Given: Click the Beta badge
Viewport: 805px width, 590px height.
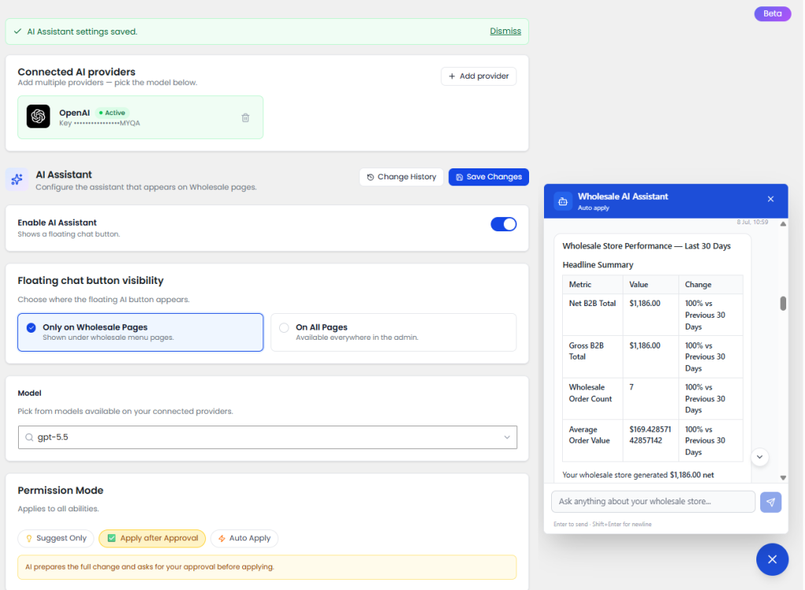Looking at the screenshot, I should [x=772, y=13].
